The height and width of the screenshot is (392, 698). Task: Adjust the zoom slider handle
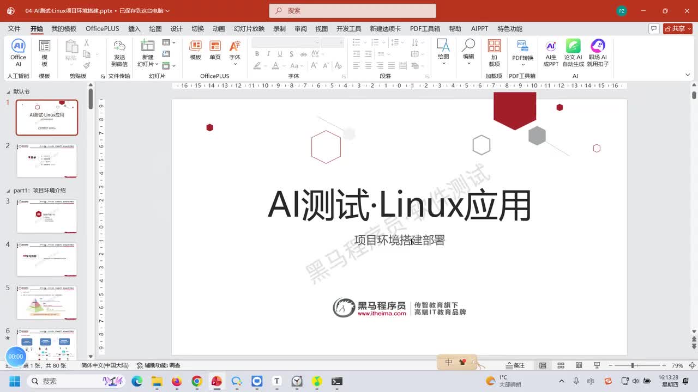633,365
